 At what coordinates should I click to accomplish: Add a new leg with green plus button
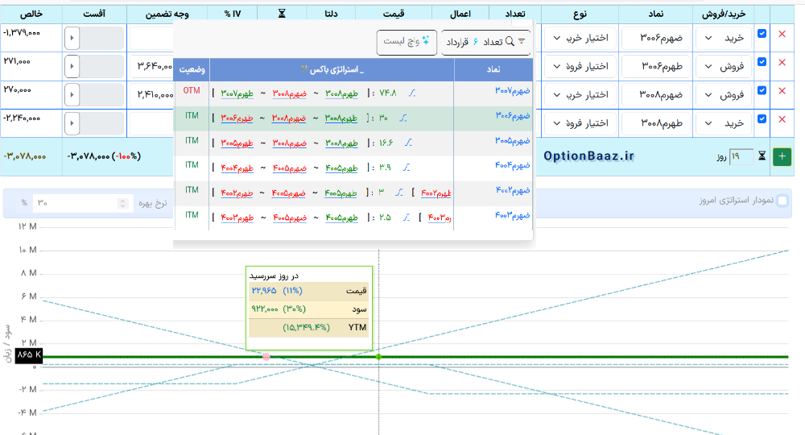[x=782, y=156]
